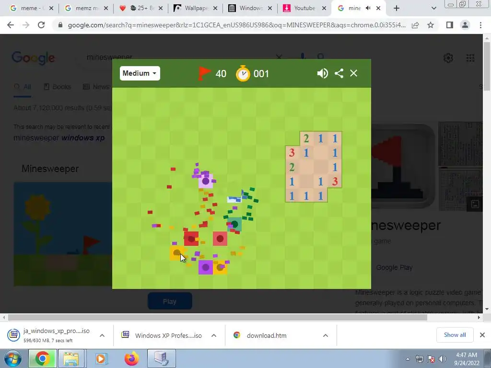This screenshot has height=368, width=491.
Task: Open Windows Media Player from taskbar
Action: point(101,358)
